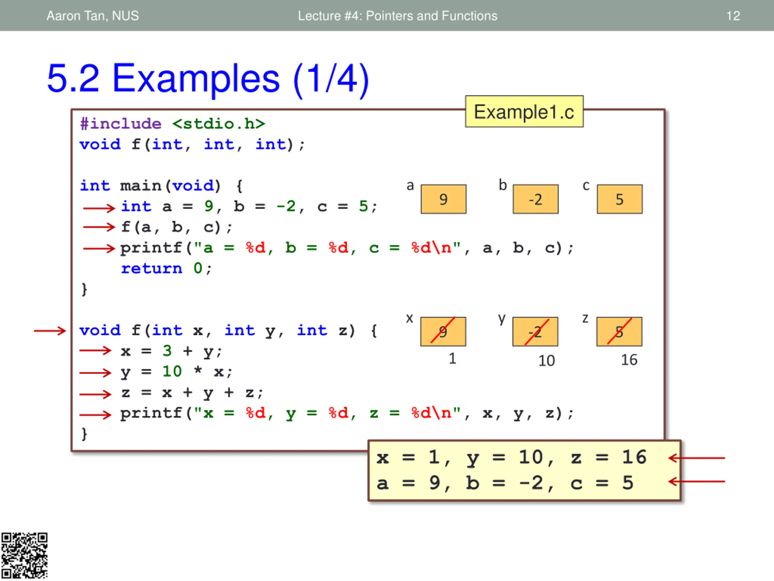Click variable b's box containing -2
The height and width of the screenshot is (581, 774).
[535, 199]
